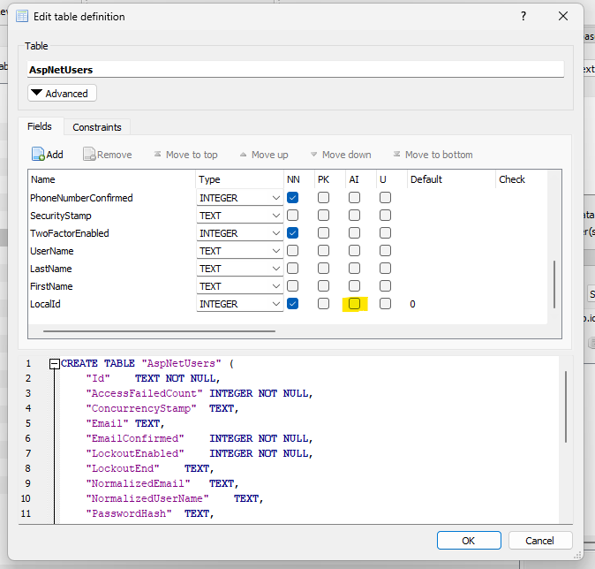This screenshot has width=595, height=569.
Task: Uncheck Not Null for PhoneNumberConfirmed
Action: (x=293, y=198)
